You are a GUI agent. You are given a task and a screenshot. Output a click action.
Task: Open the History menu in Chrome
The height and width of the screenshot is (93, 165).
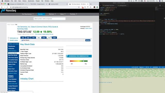tap(24, 1)
